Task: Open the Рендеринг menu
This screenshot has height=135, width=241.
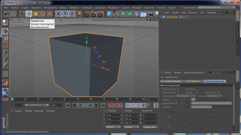Action: pyautogui.click(x=113, y=7)
